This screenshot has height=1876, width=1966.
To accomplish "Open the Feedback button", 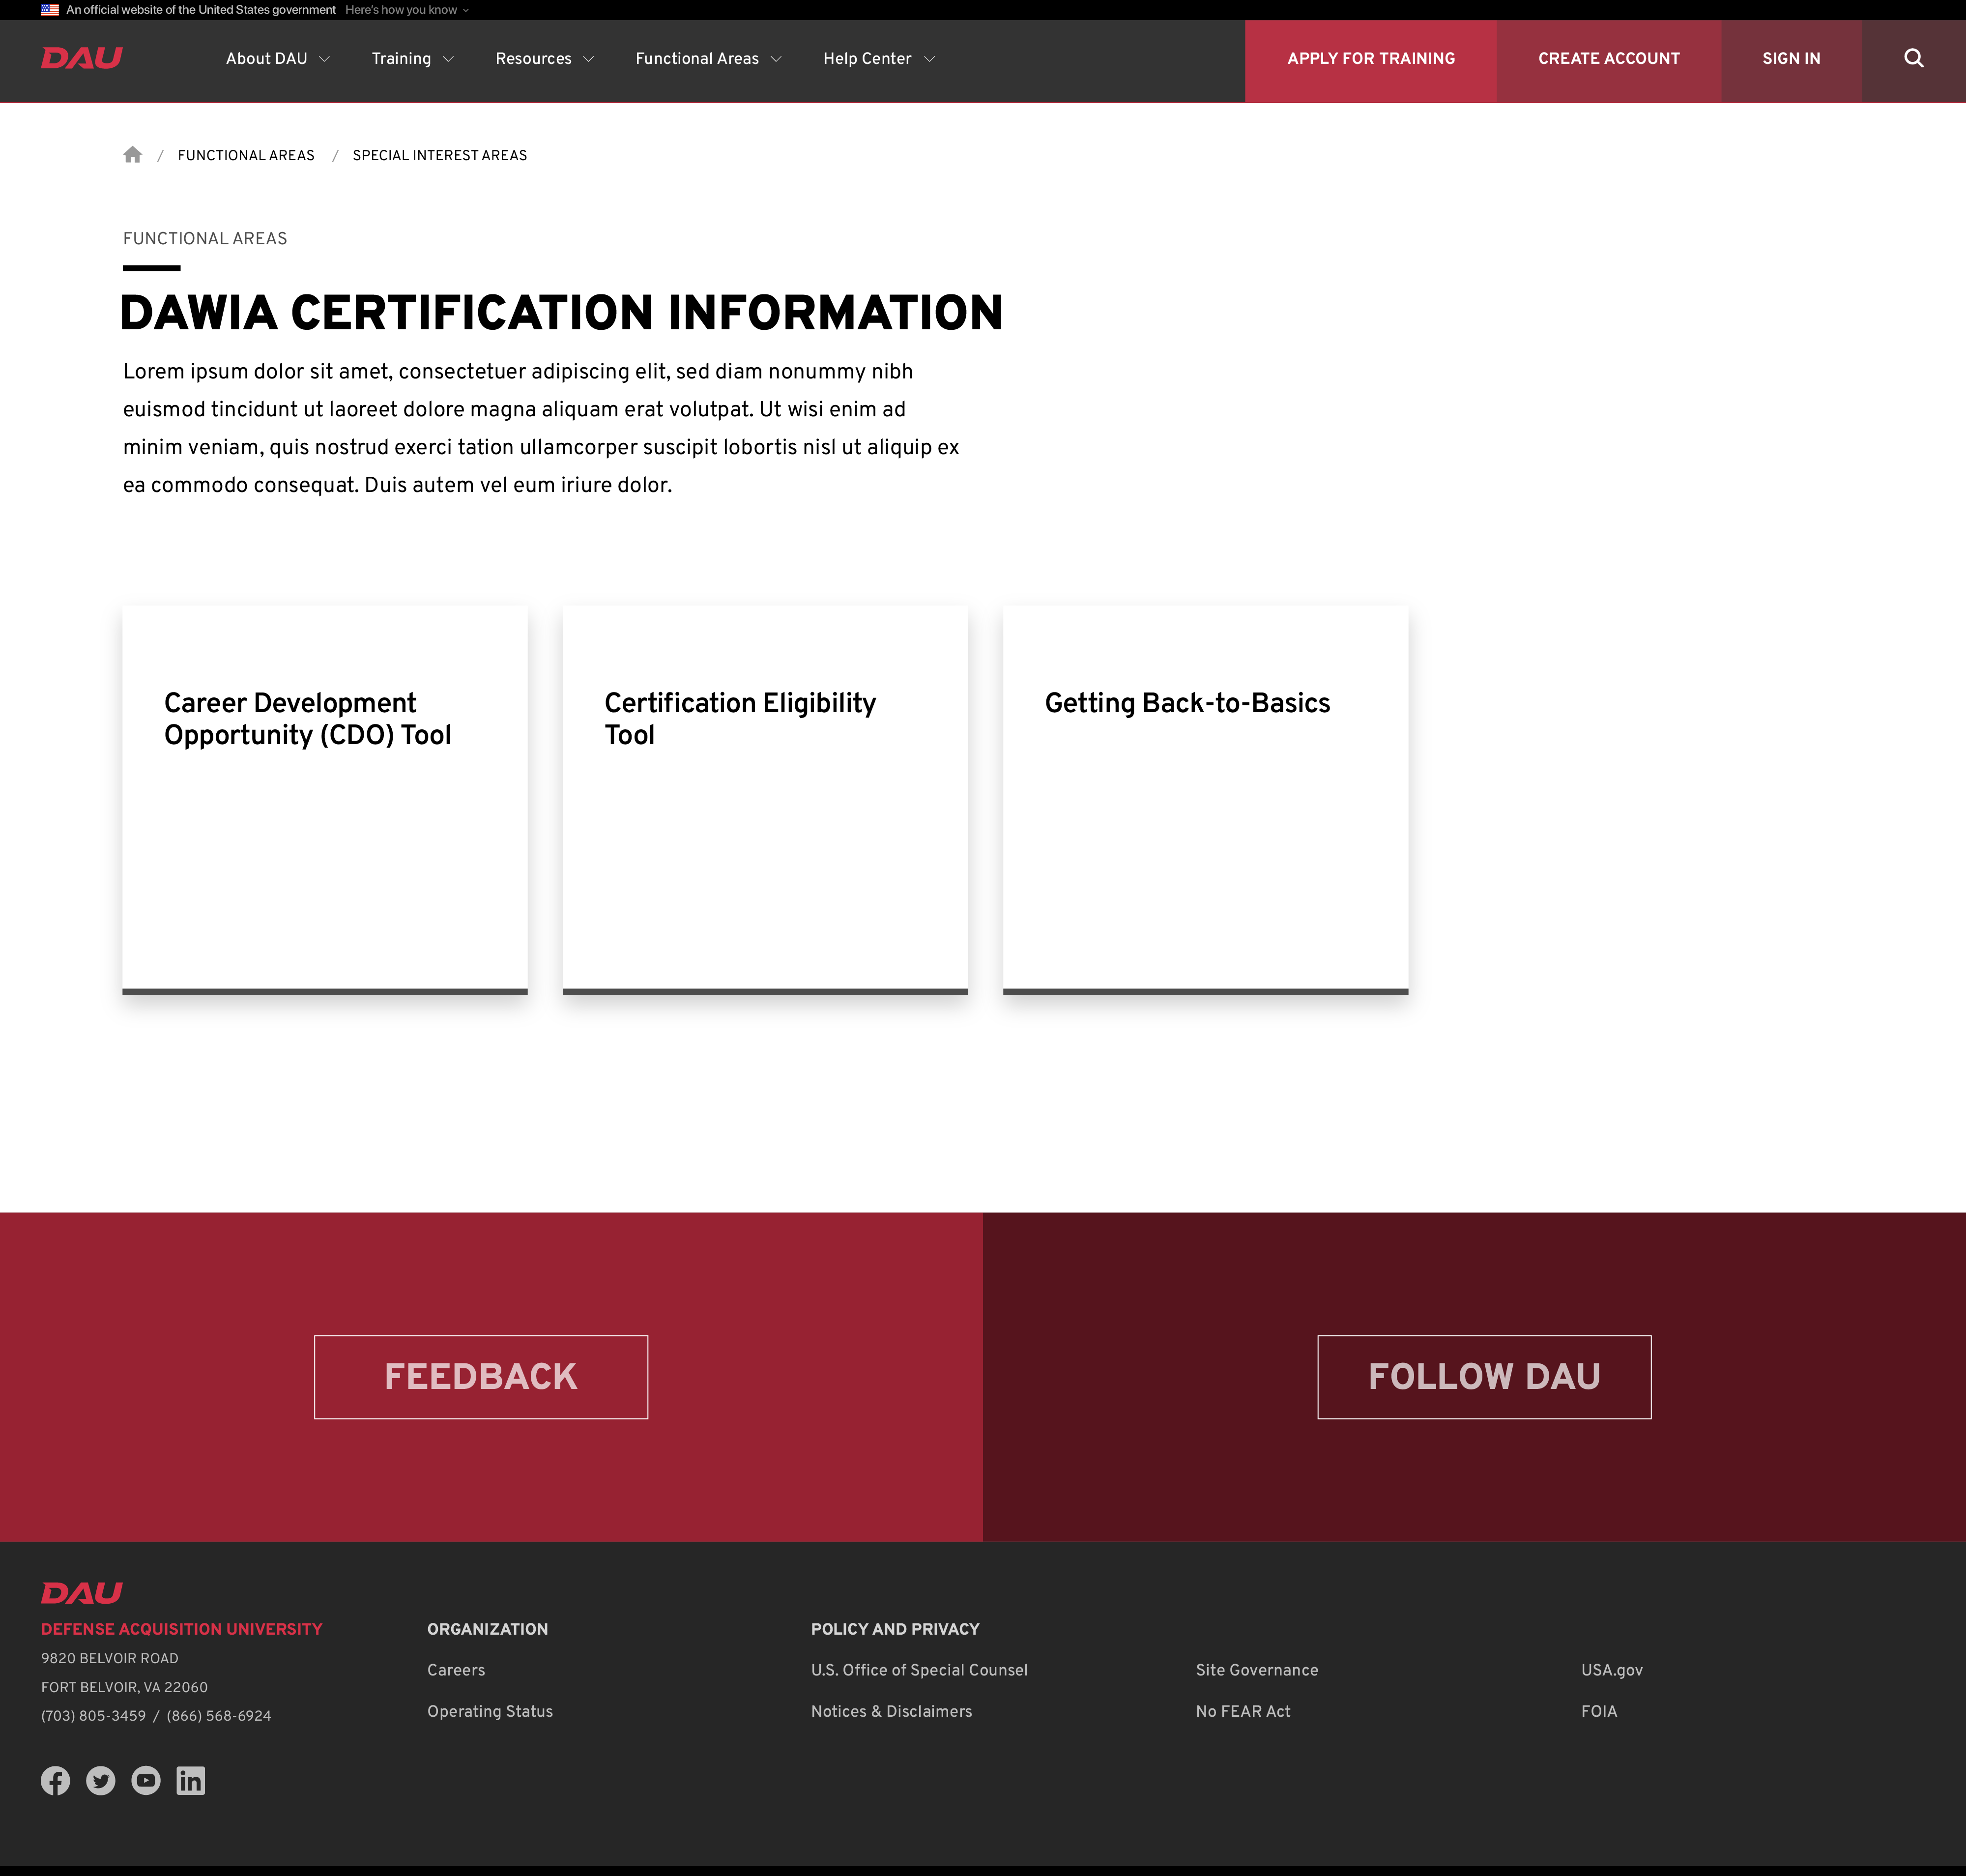I will click(x=481, y=1377).
